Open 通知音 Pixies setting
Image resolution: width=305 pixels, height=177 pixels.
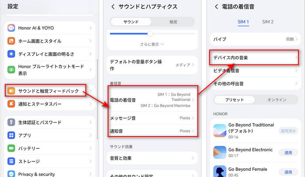tap(152, 131)
